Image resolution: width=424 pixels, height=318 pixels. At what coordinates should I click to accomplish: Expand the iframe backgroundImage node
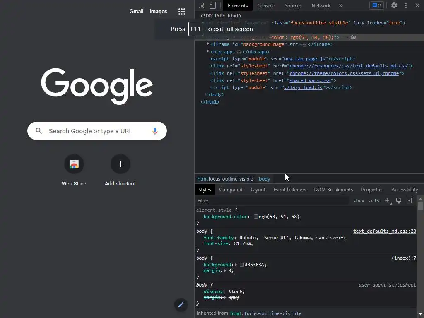point(208,44)
